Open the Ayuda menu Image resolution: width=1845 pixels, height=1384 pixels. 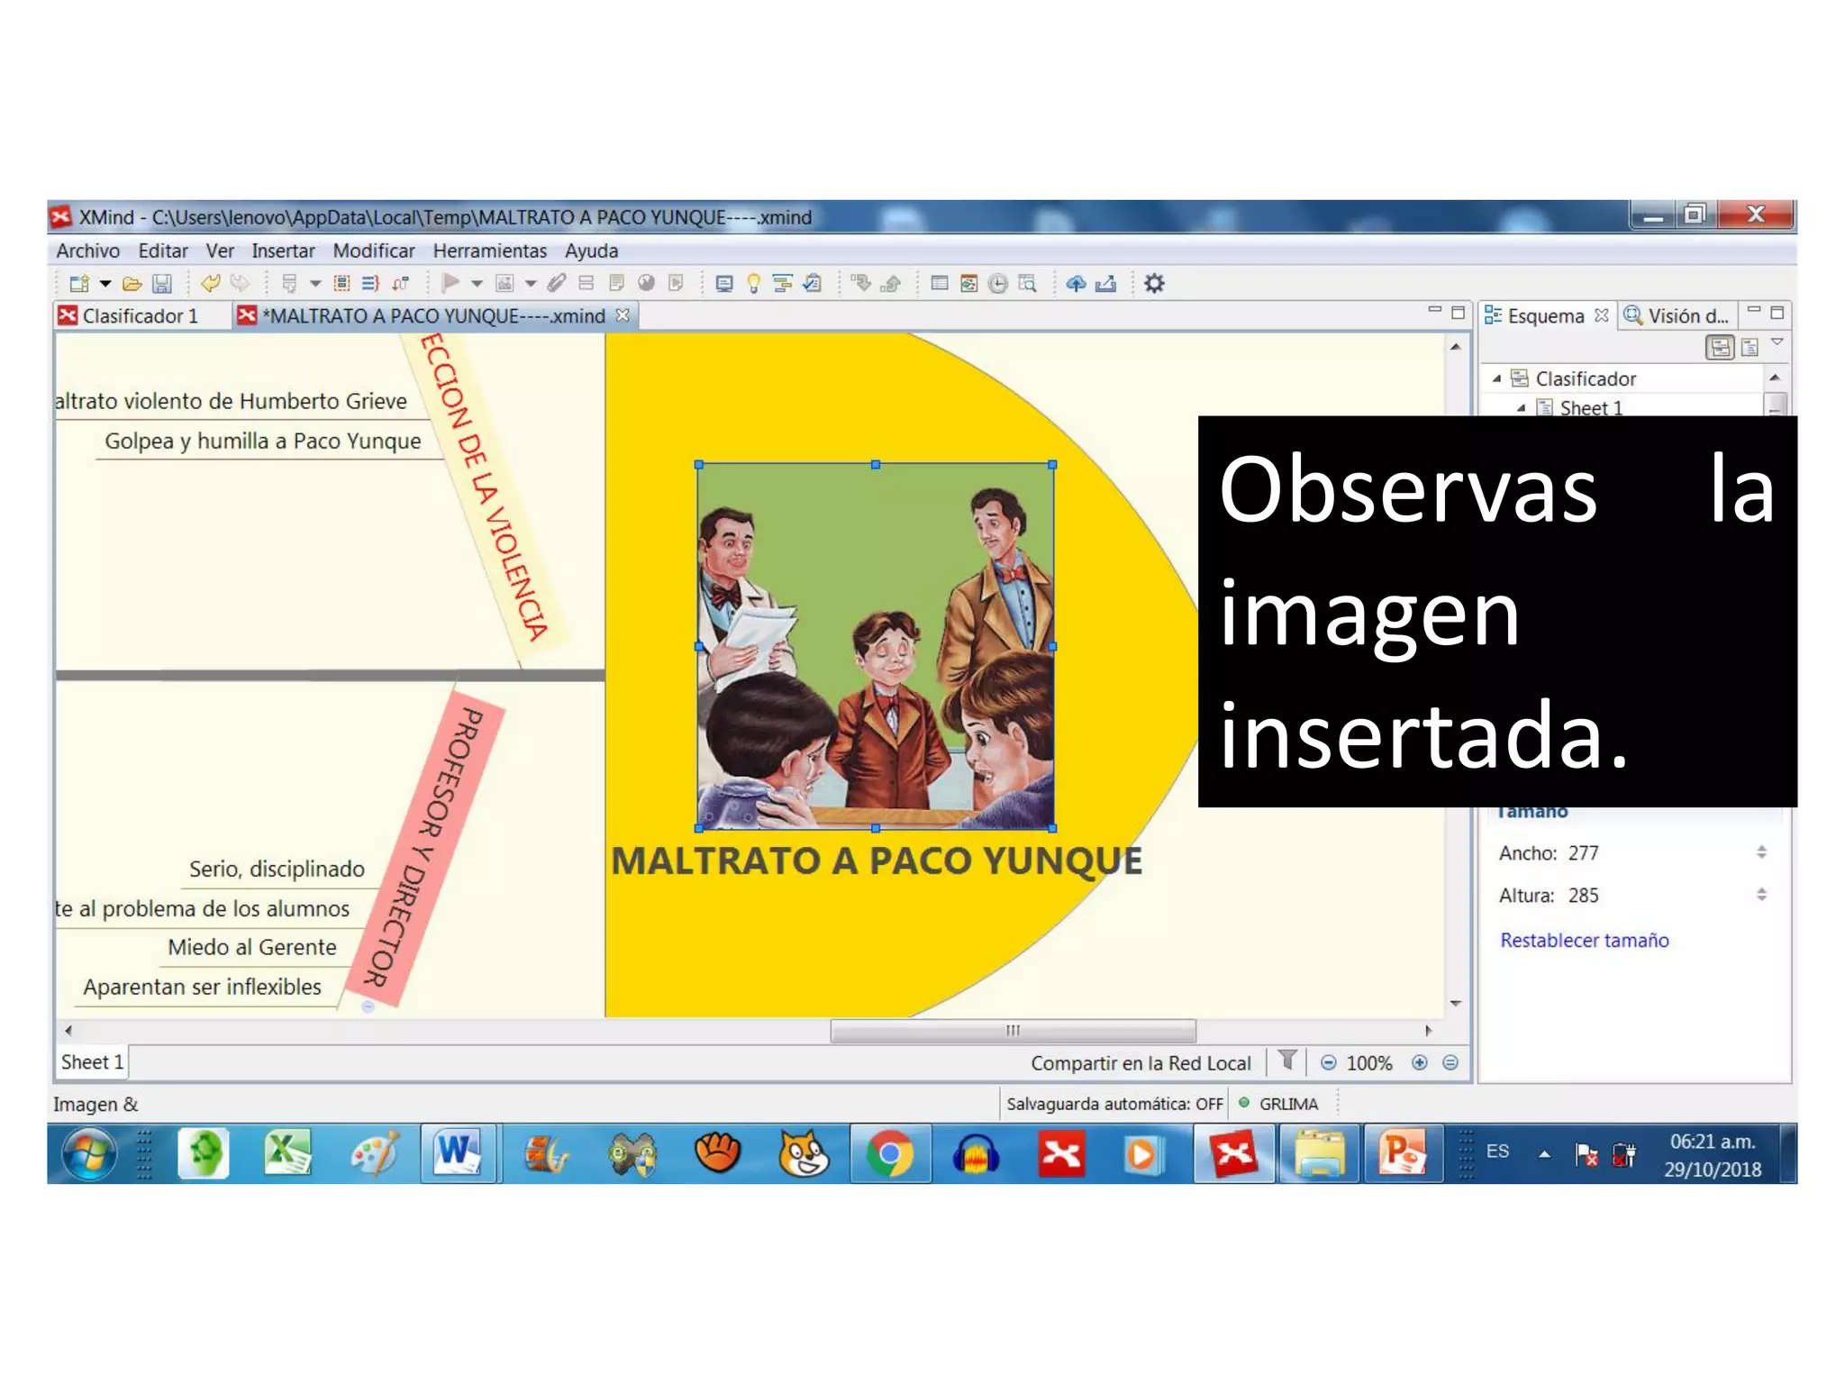tap(591, 250)
